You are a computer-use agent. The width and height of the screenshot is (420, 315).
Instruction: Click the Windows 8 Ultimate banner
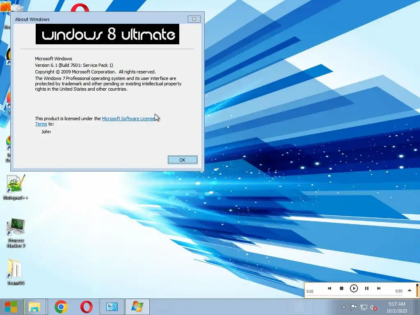107,34
